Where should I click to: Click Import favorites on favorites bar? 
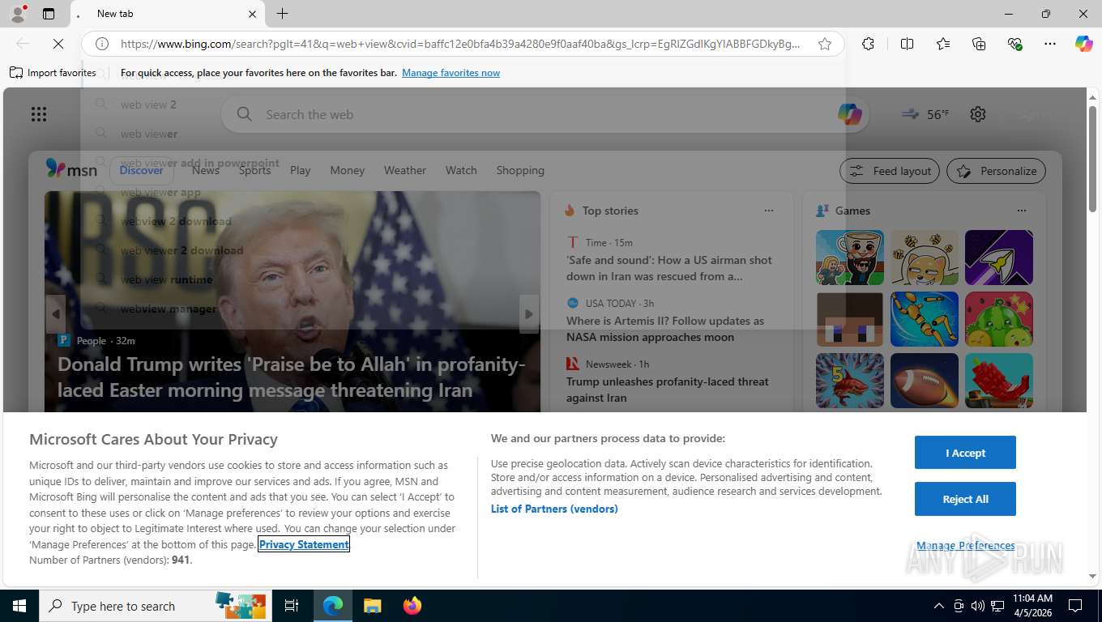(53, 73)
